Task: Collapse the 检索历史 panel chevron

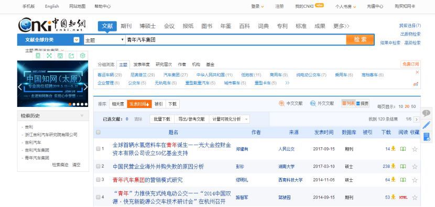Action: coord(82,115)
